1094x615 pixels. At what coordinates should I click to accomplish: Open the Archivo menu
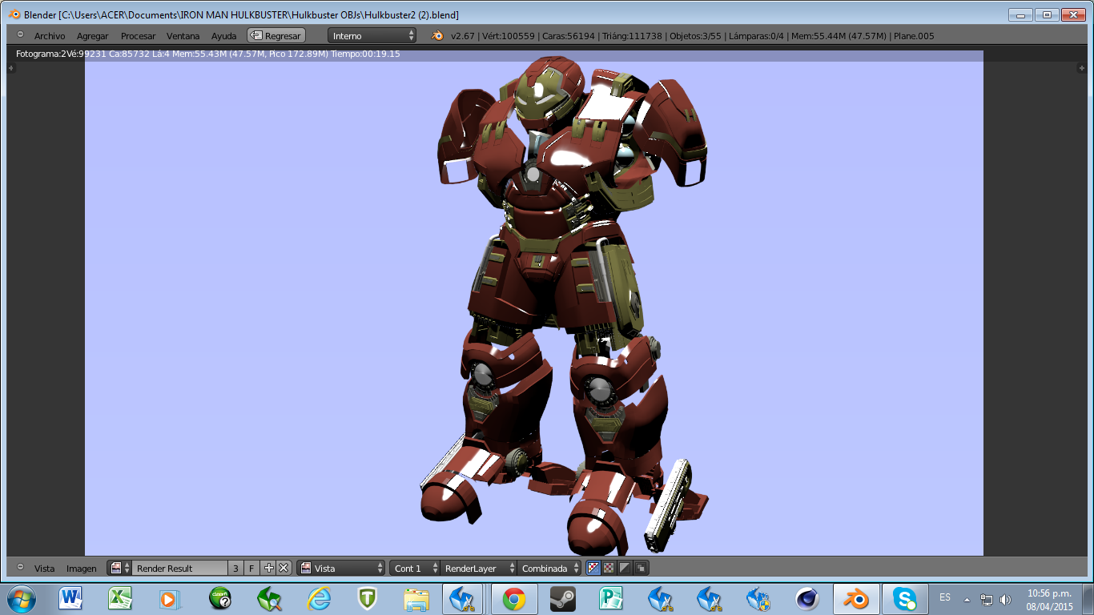[x=50, y=36]
